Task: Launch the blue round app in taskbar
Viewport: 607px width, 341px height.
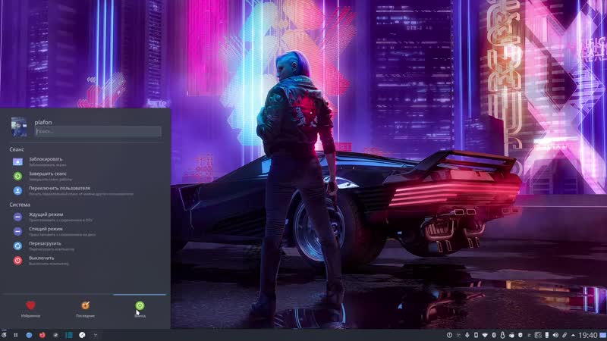Action: [x=29, y=335]
